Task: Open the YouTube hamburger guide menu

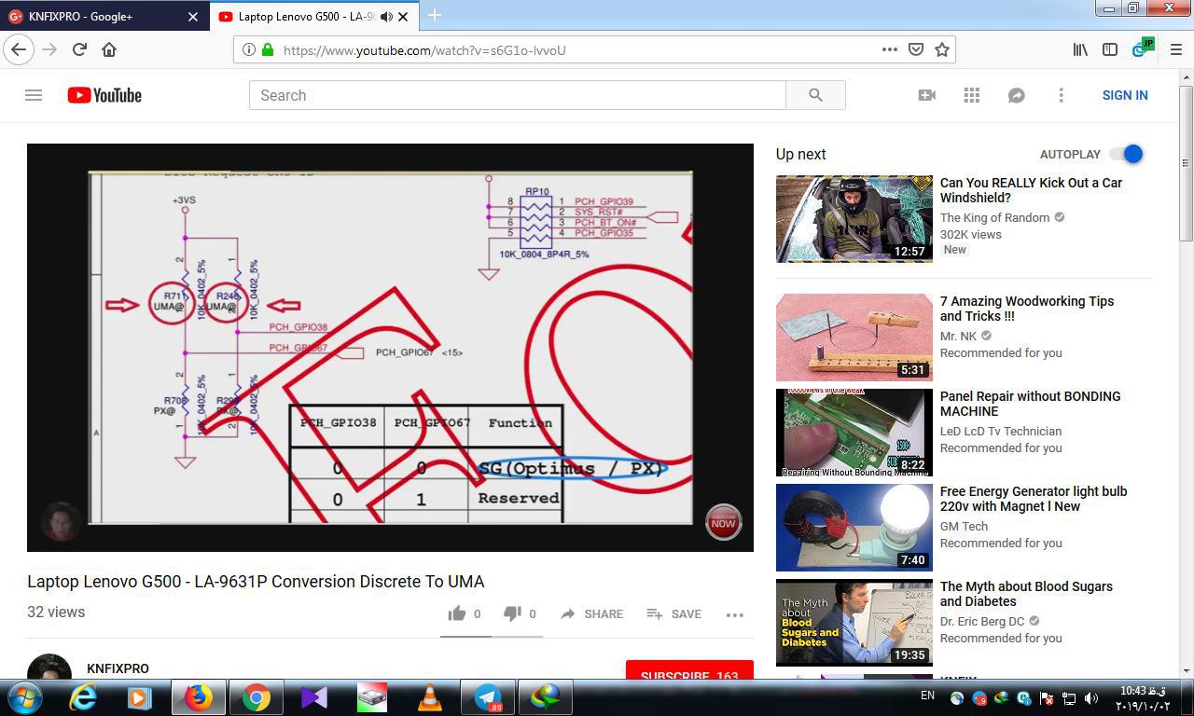Action: [34, 95]
